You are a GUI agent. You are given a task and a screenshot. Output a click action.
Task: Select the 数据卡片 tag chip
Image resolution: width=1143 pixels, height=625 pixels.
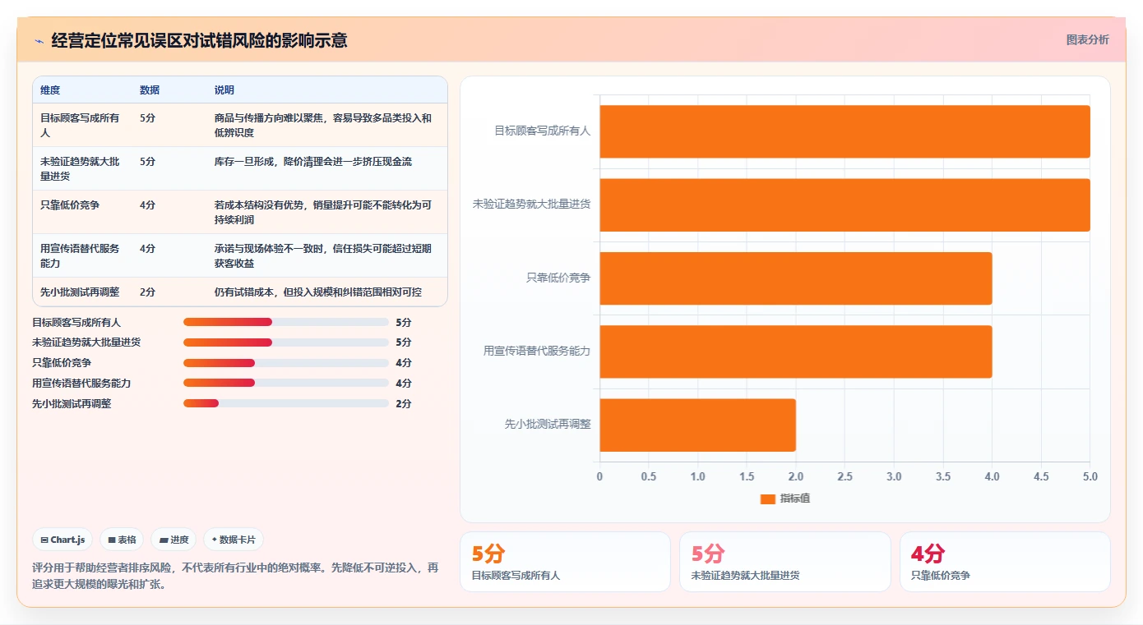pos(234,540)
